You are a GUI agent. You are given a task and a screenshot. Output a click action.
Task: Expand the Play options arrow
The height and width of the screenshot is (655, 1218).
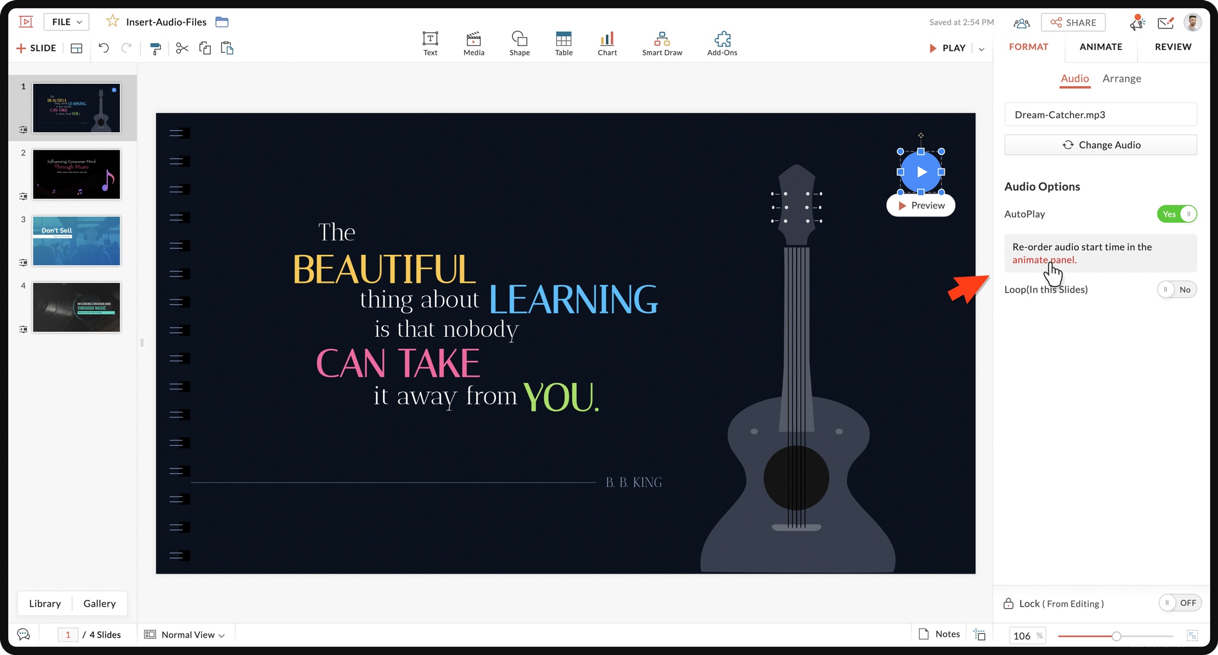pyautogui.click(x=982, y=49)
